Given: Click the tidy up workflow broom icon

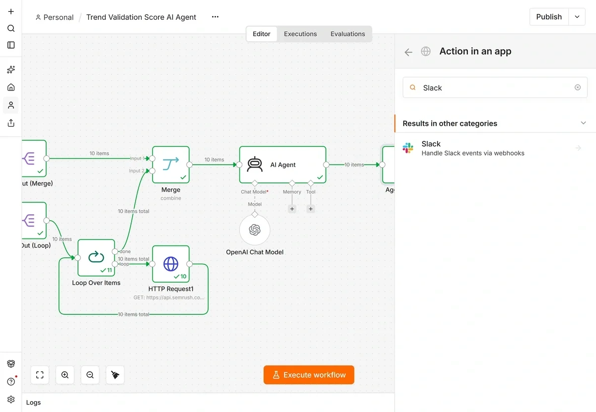Looking at the screenshot, I should (x=115, y=375).
